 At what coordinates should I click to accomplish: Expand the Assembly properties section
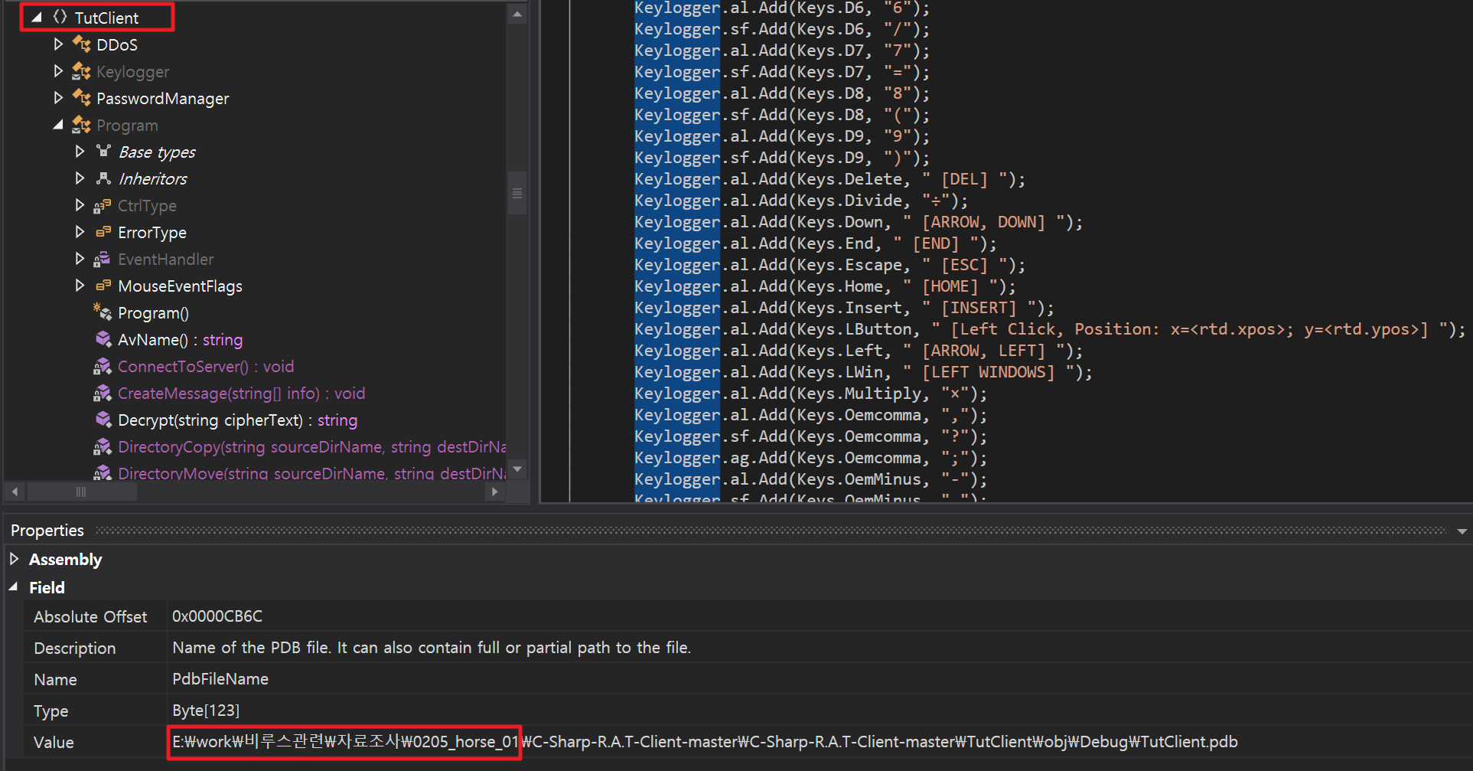[x=14, y=559]
